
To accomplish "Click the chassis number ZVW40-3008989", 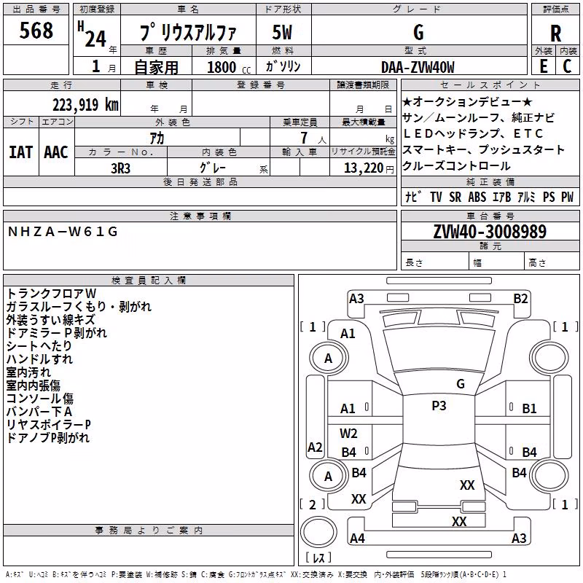I will [x=490, y=232].
